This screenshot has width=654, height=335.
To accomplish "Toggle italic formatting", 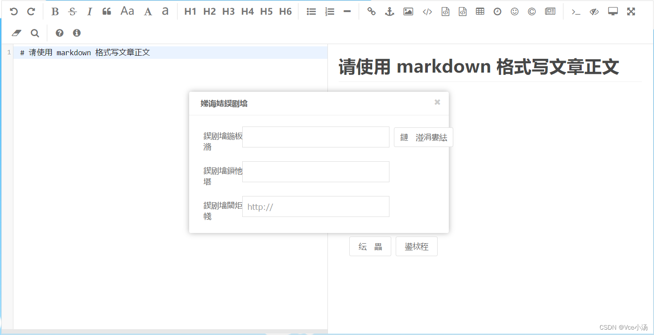I will pos(89,12).
